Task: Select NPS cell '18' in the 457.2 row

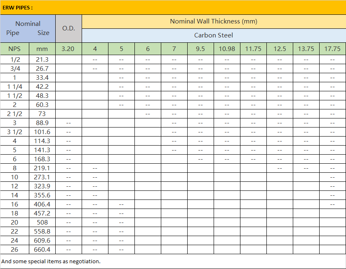Action: 14,213
